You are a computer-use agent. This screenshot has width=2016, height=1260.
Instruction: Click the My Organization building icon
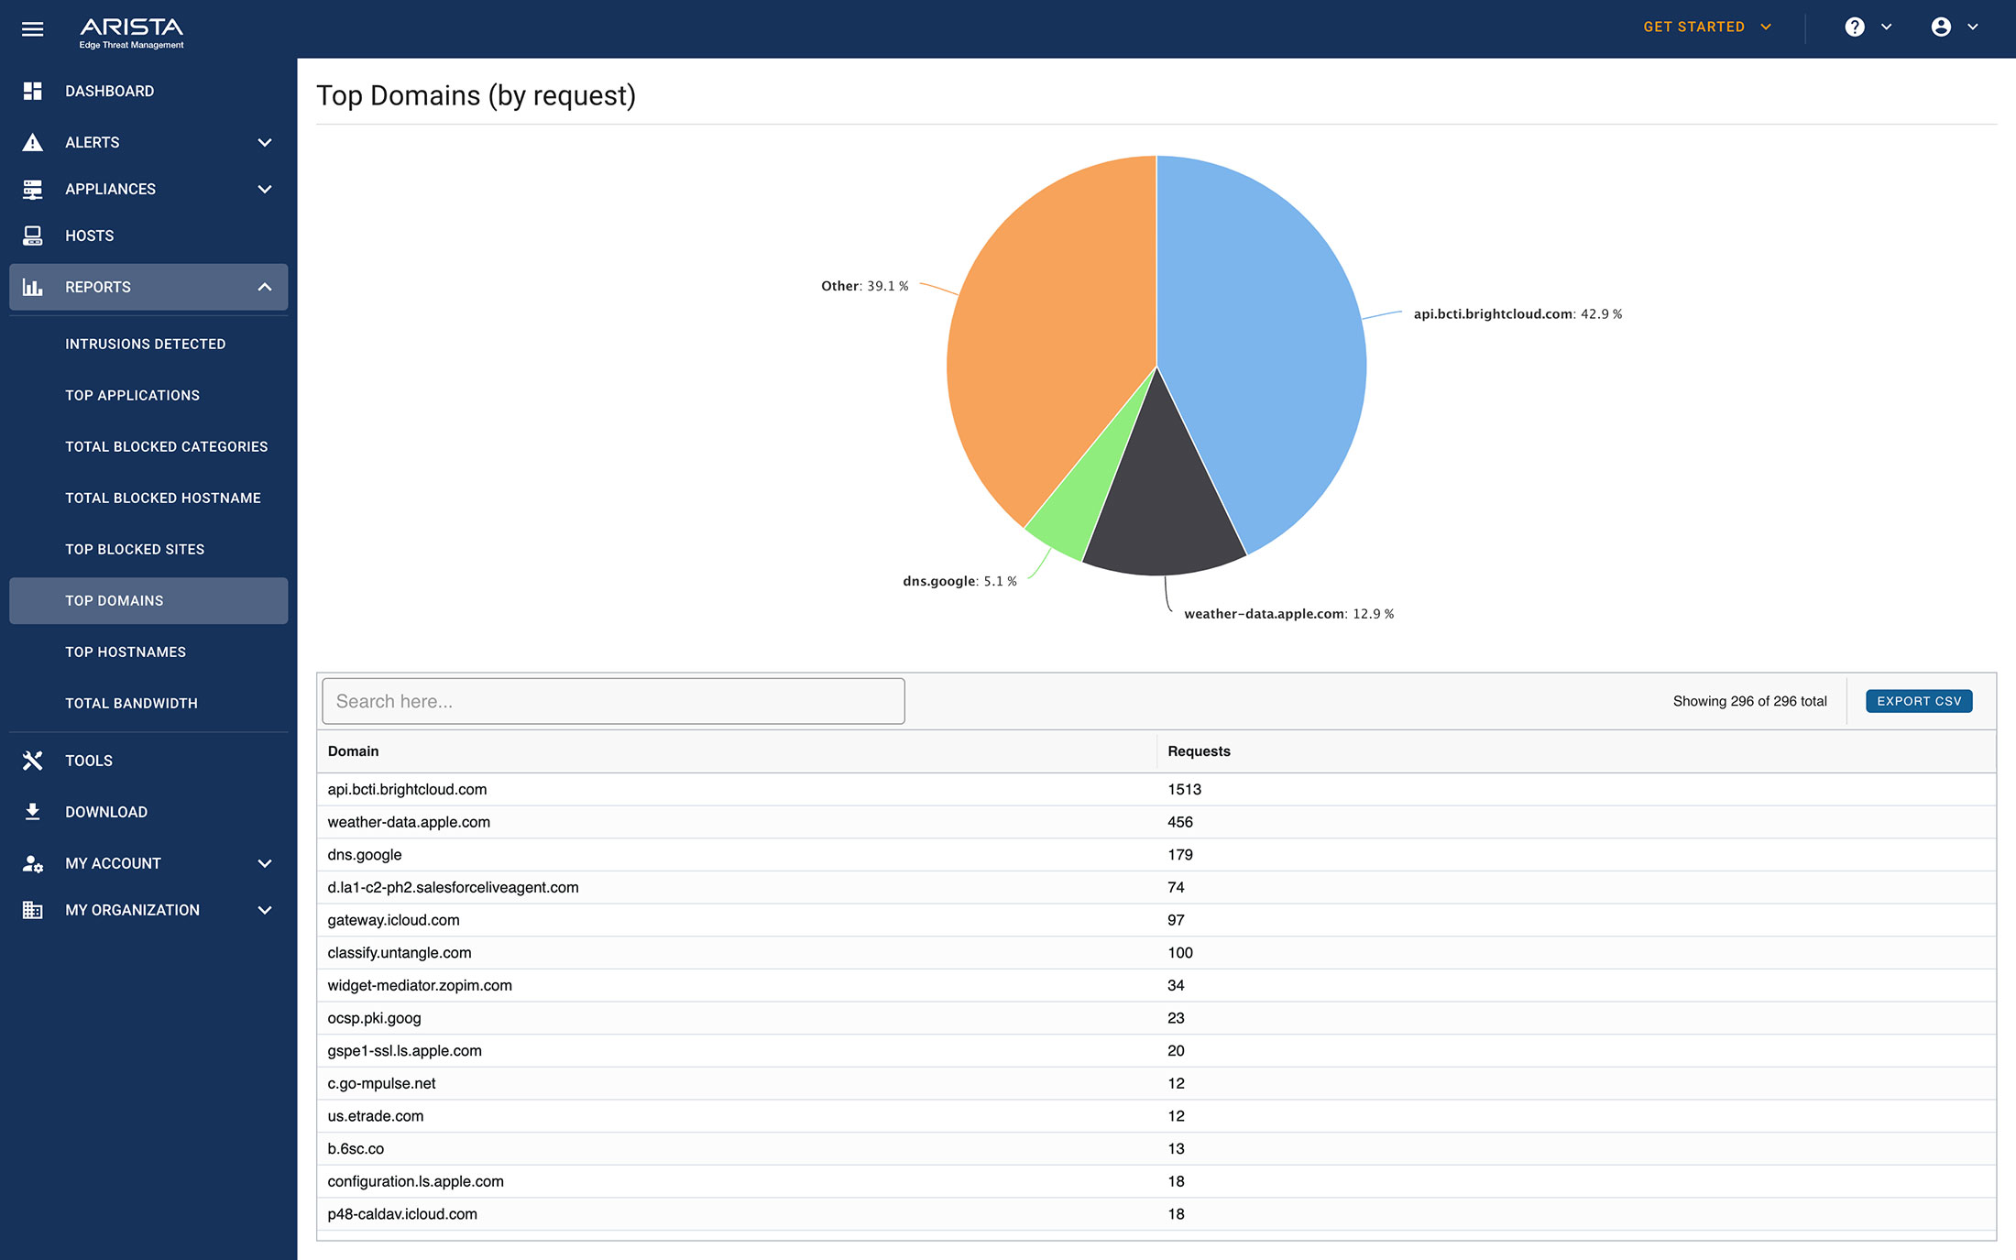tap(32, 910)
